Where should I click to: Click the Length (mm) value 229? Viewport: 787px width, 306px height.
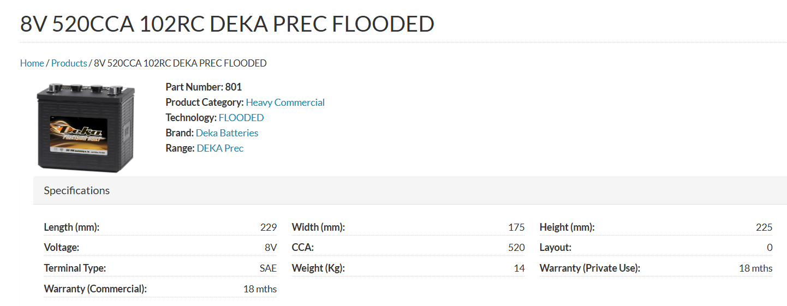click(268, 227)
